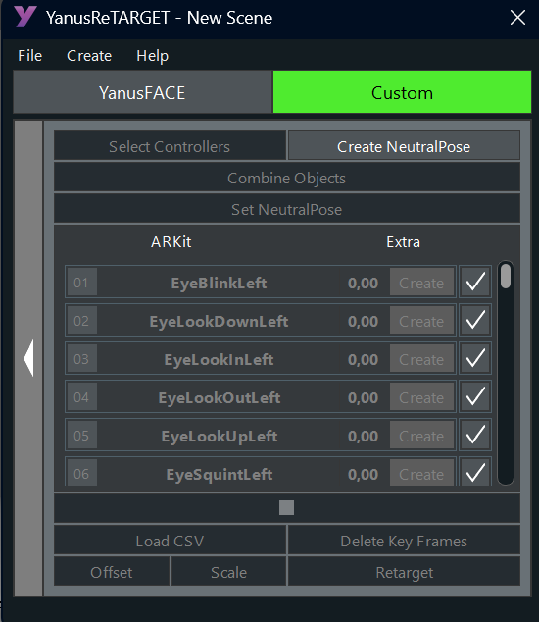Open the Help menu
This screenshot has width=539, height=622.
(x=152, y=56)
